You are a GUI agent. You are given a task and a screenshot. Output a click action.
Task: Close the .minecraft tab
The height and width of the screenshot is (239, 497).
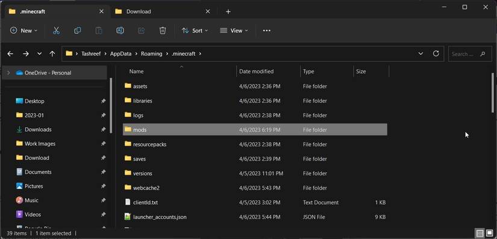click(x=101, y=11)
